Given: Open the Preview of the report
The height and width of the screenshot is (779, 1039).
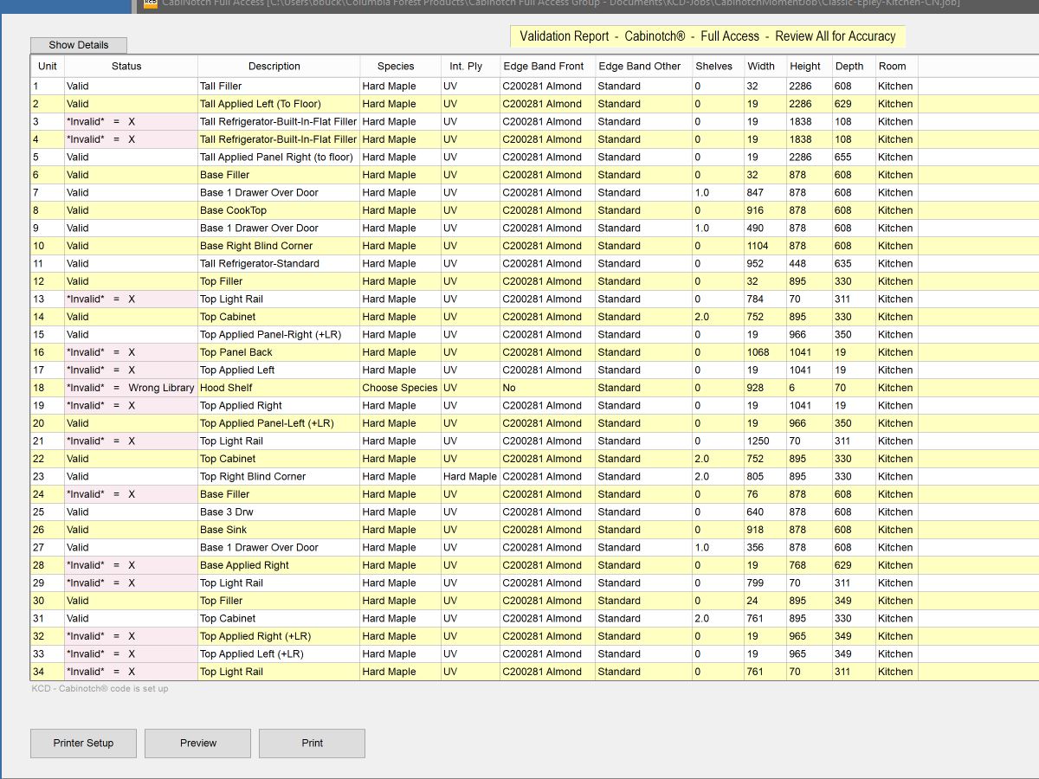Looking at the screenshot, I should [198, 743].
